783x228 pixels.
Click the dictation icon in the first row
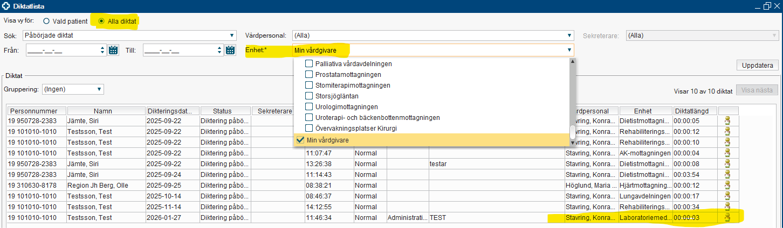coord(728,121)
